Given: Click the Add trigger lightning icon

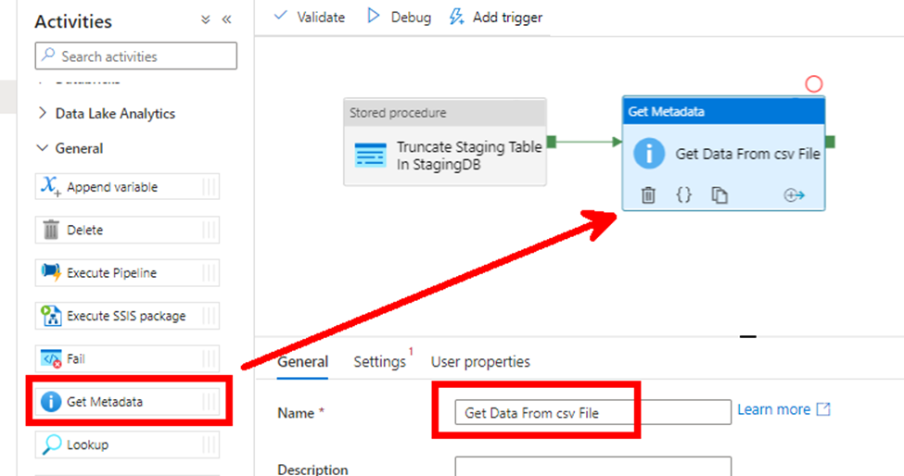Looking at the screenshot, I should [x=456, y=17].
